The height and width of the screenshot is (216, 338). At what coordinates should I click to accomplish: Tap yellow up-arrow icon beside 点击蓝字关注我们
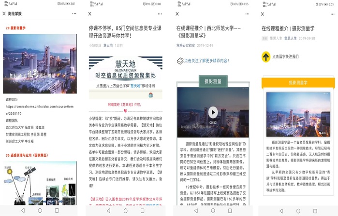265,57
